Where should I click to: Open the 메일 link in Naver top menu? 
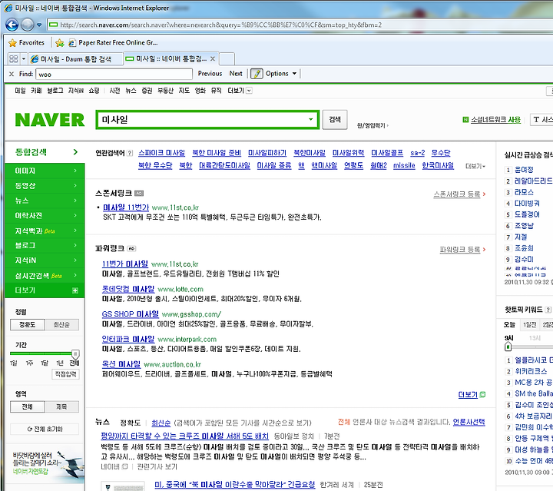pyautogui.click(x=20, y=91)
